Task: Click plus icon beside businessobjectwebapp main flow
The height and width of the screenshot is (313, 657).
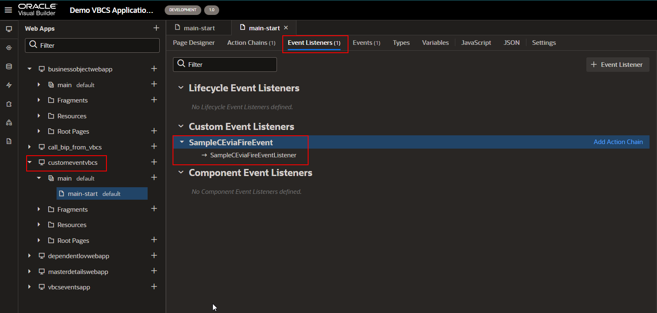Action: click(154, 84)
